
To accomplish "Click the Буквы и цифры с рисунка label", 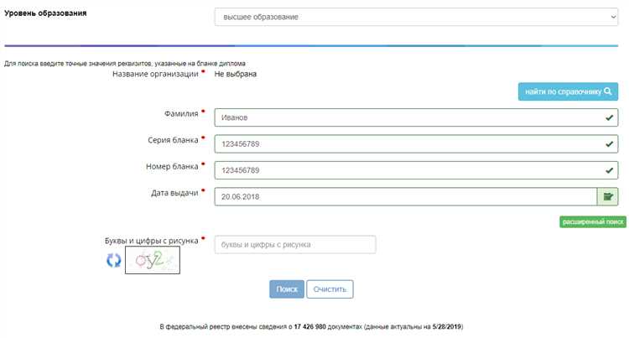I will (151, 241).
